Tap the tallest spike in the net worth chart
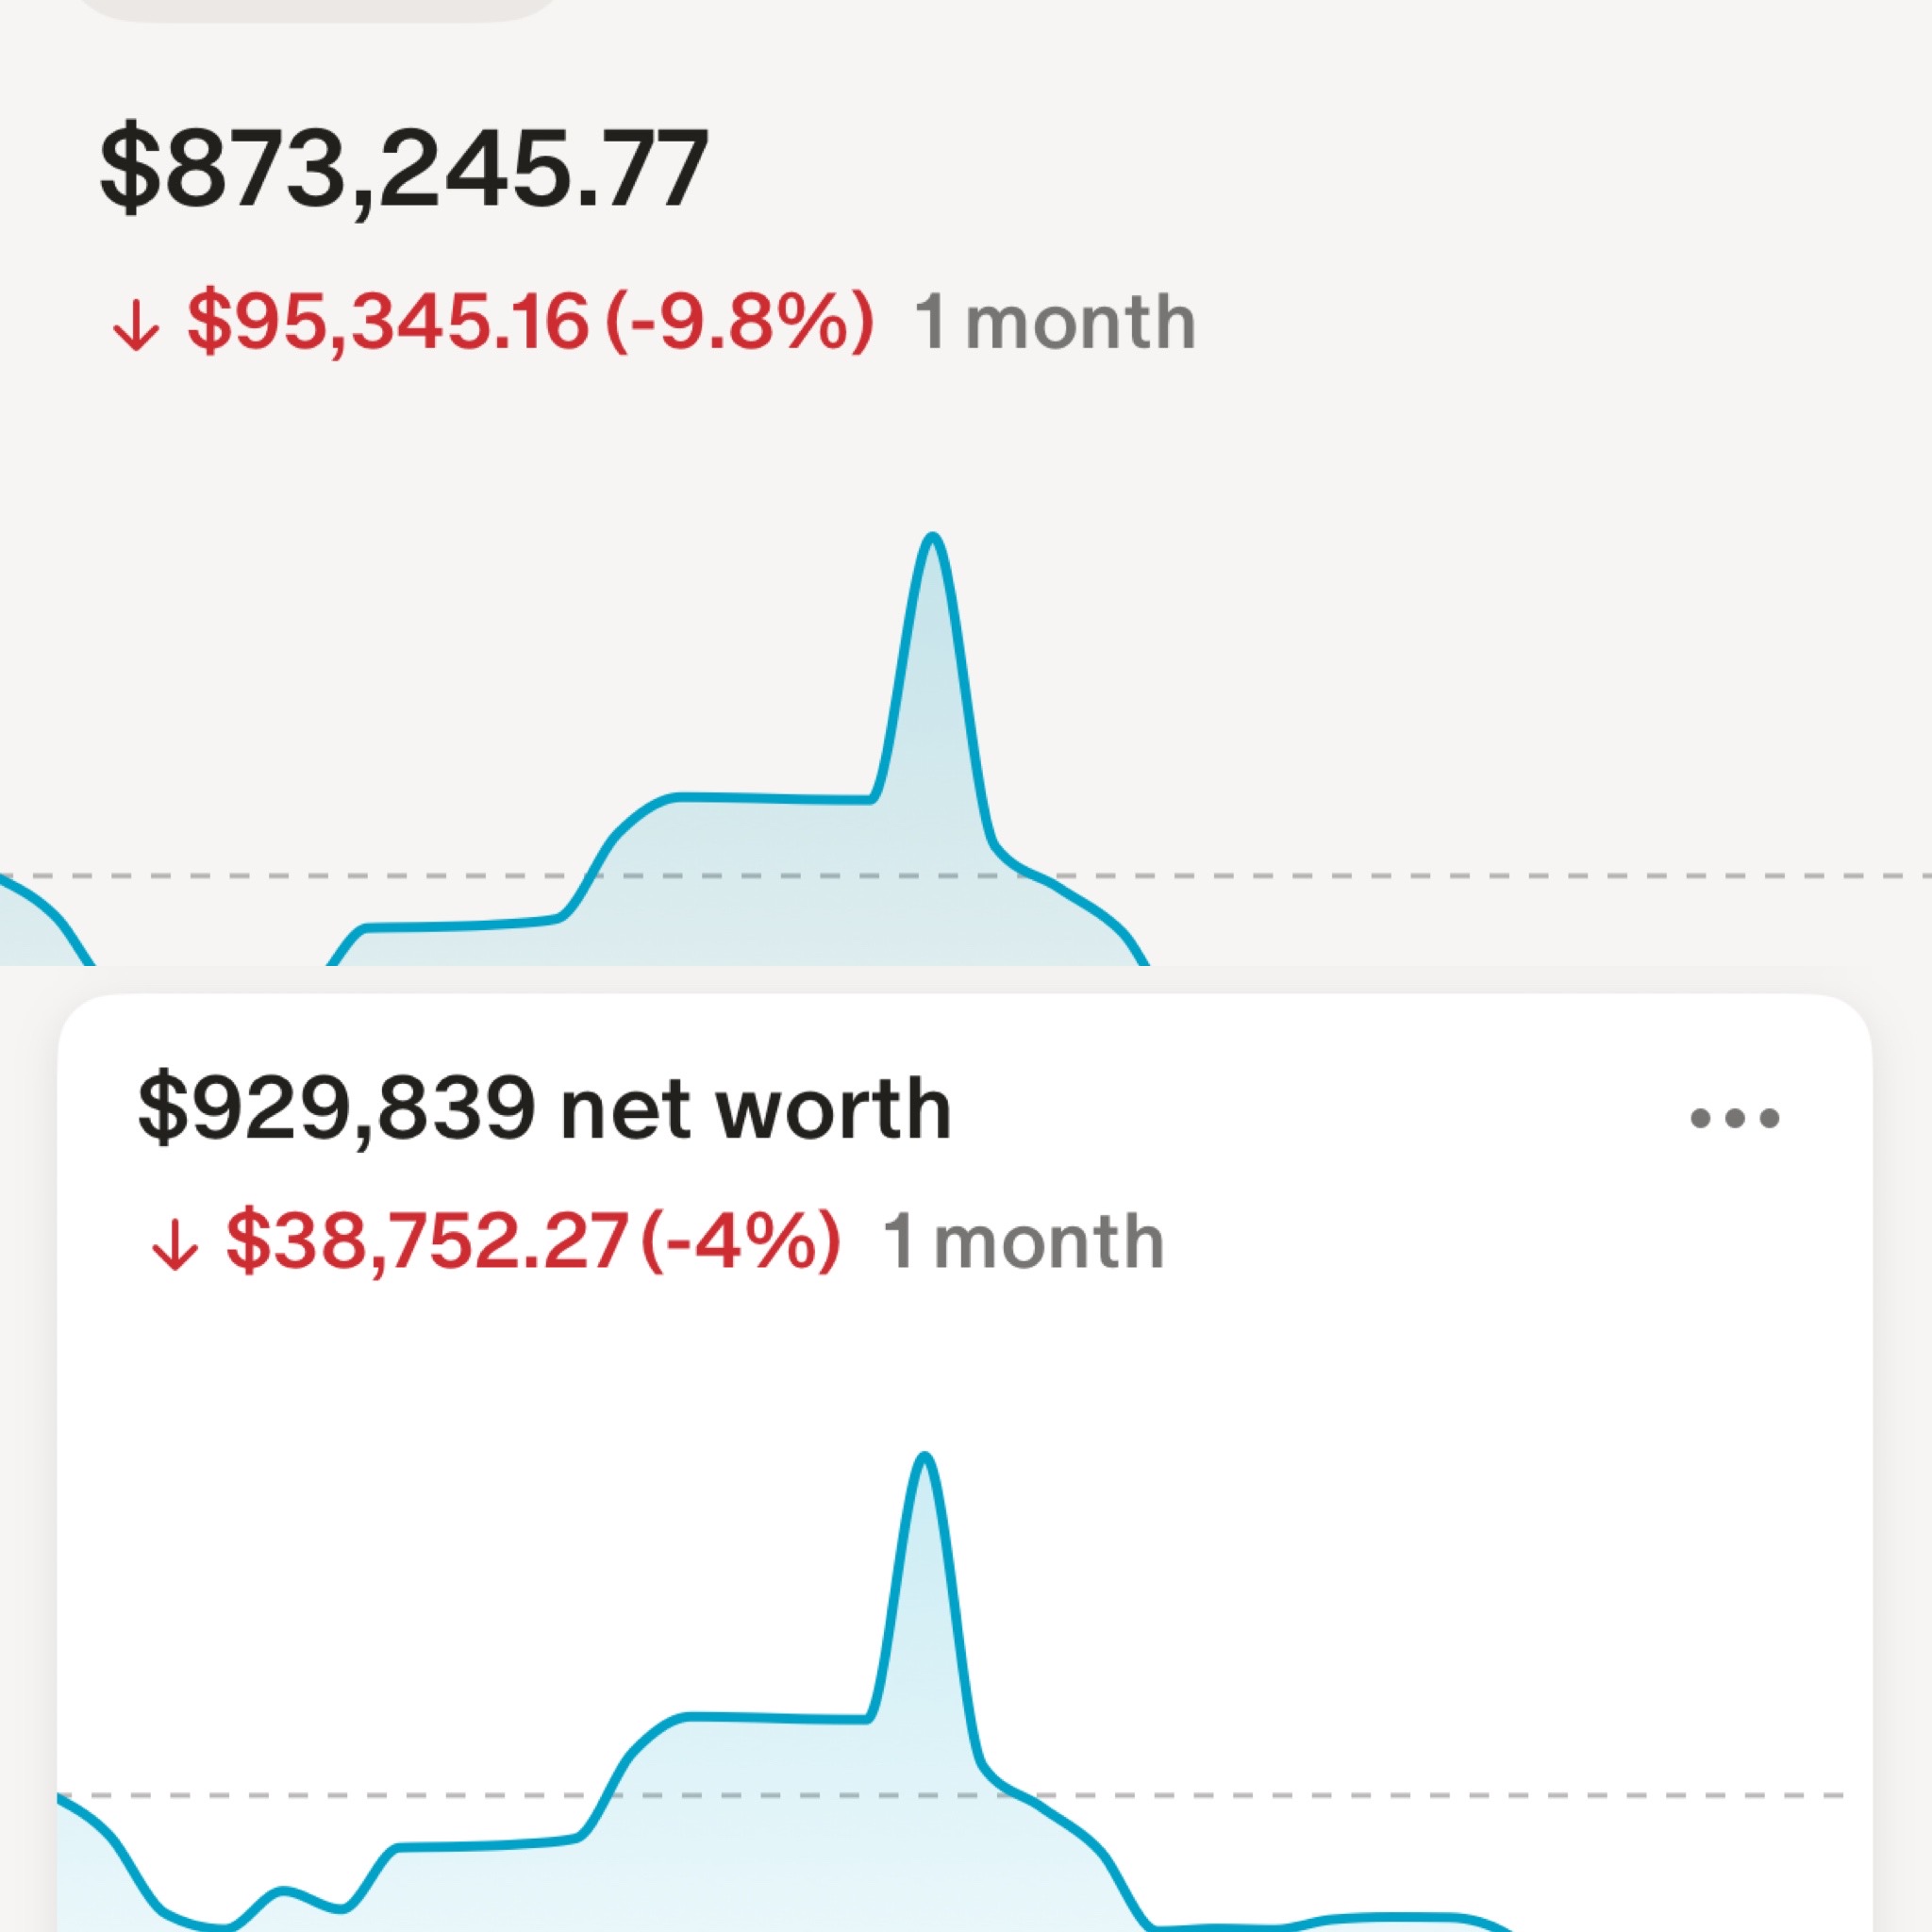 coord(925,1464)
